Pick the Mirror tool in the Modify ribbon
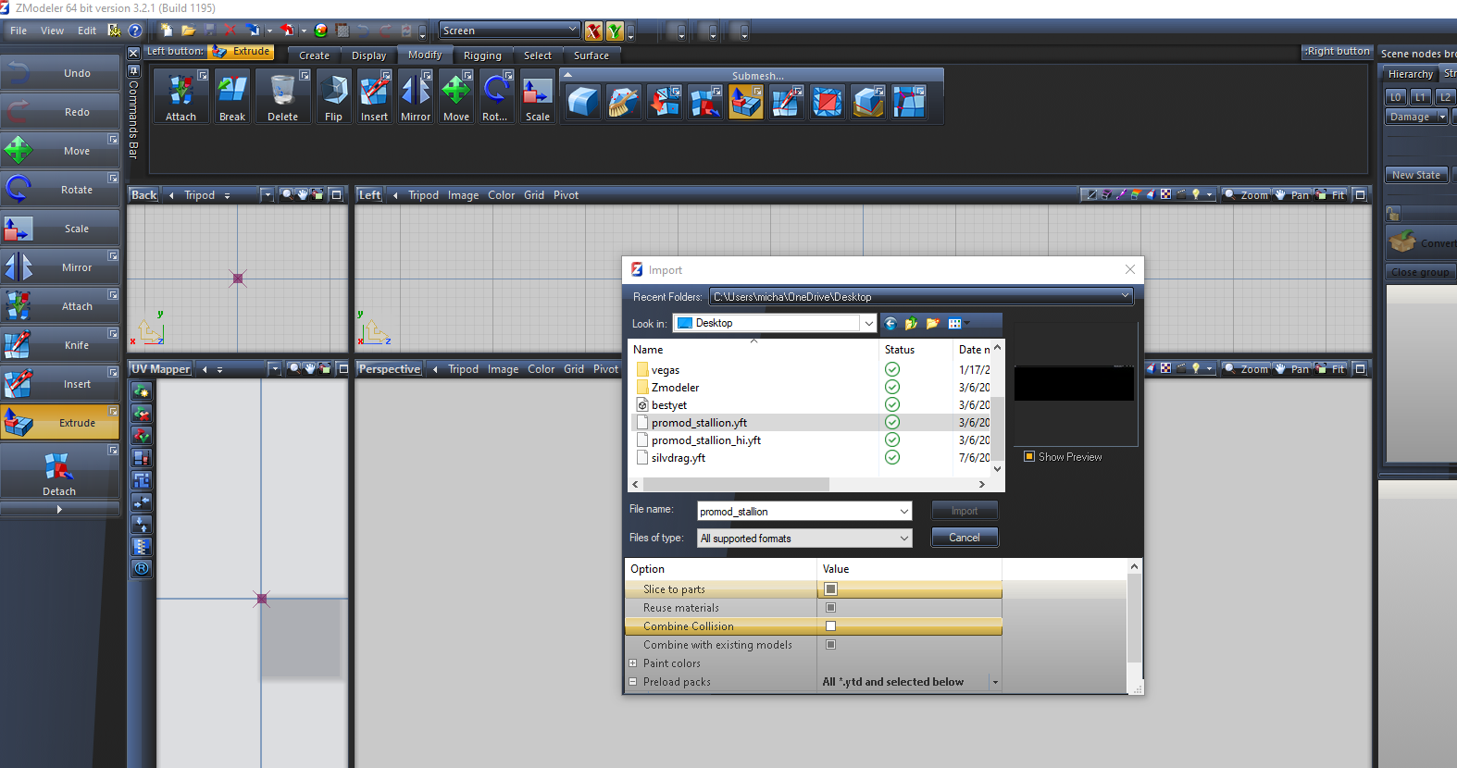The height and width of the screenshot is (768, 1457). click(416, 96)
